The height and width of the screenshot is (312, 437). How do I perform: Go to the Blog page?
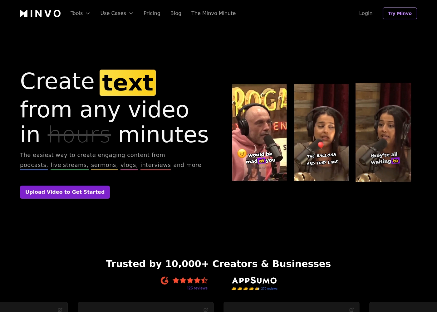[176, 13]
